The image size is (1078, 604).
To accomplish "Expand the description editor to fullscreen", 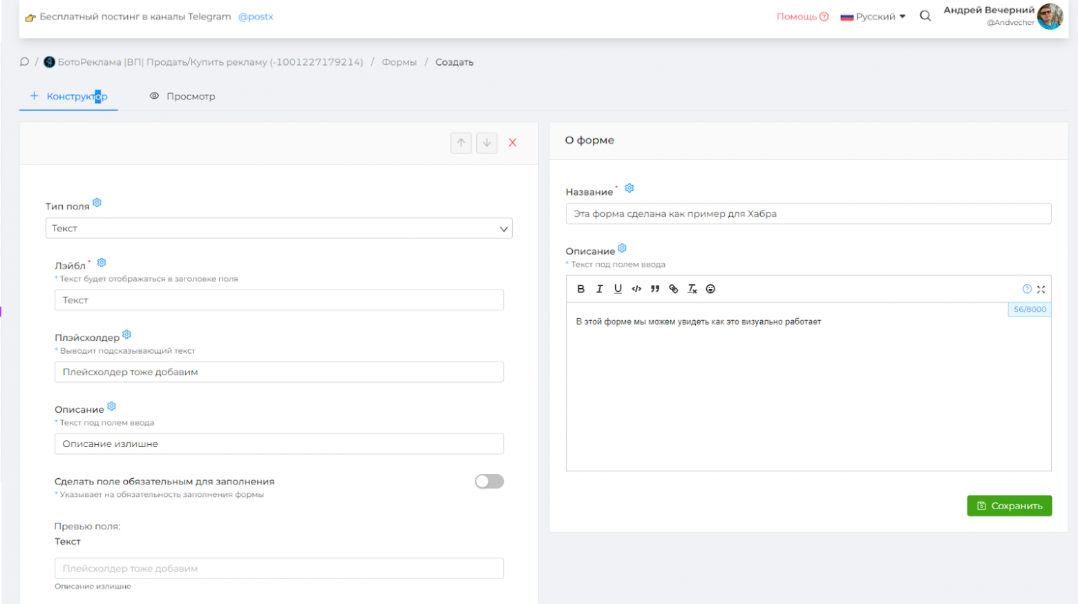I will point(1041,289).
